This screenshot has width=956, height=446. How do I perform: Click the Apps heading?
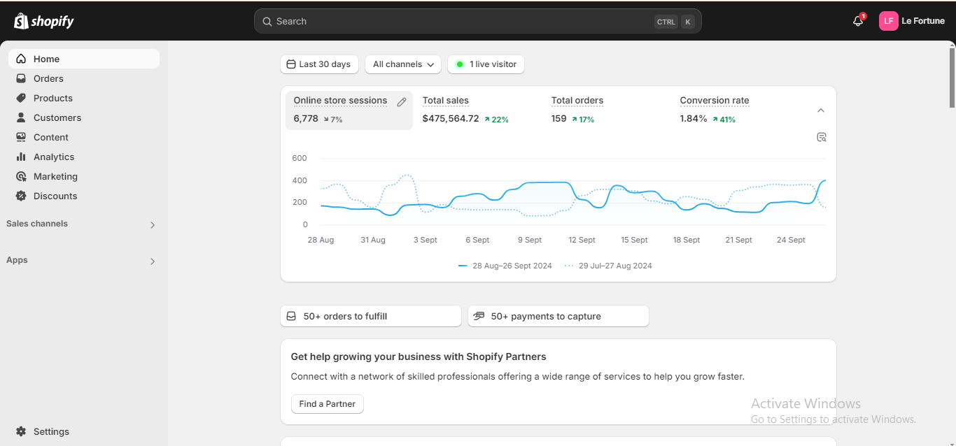tap(17, 260)
